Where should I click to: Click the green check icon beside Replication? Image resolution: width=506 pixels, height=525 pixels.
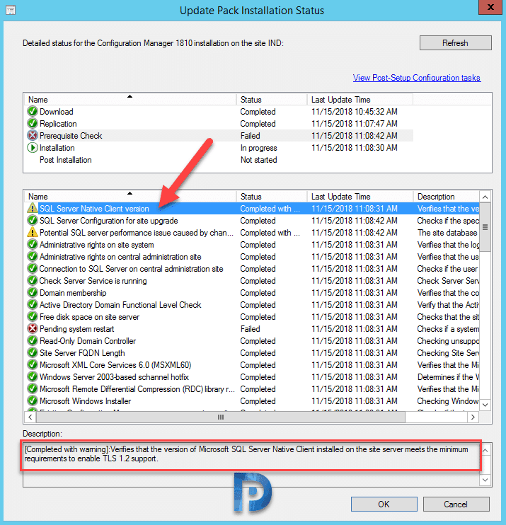(x=32, y=124)
